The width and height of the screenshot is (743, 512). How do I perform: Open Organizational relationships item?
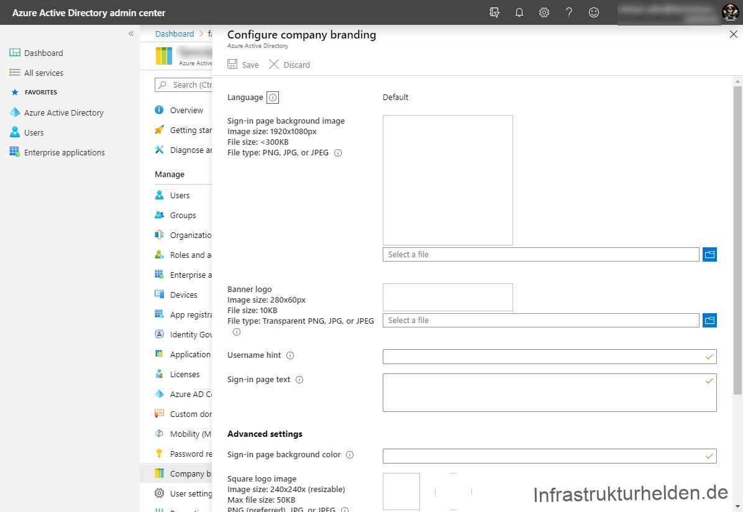(x=183, y=235)
